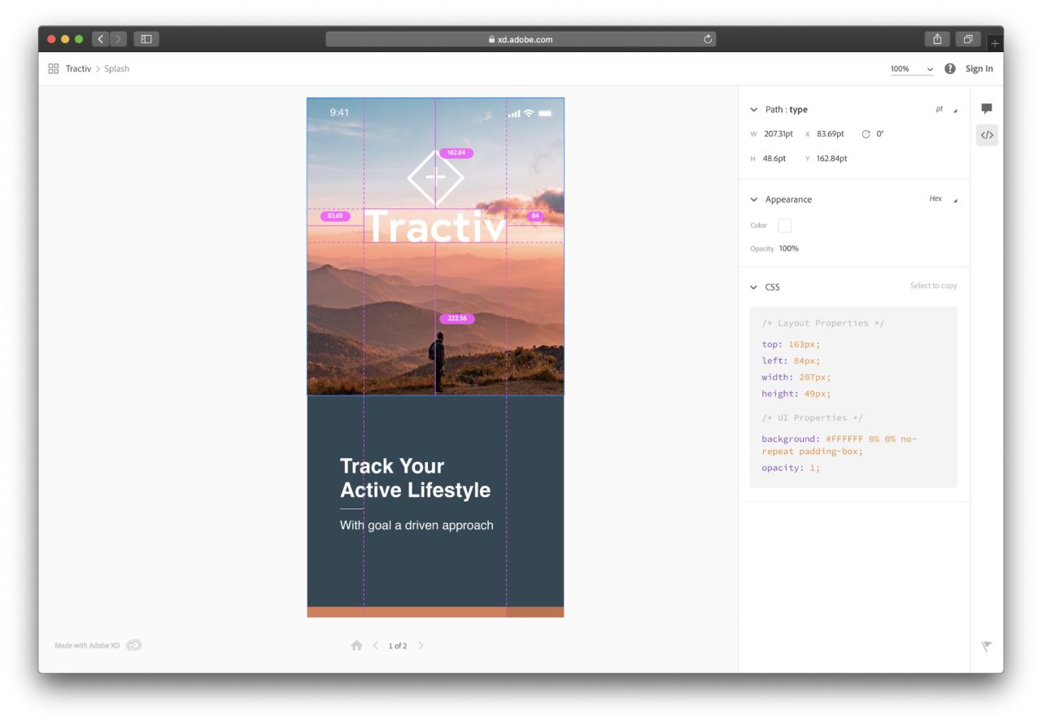Change the pt measurement unit selector
The width and height of the screenshot is (1042, 725).
(945, 109)
